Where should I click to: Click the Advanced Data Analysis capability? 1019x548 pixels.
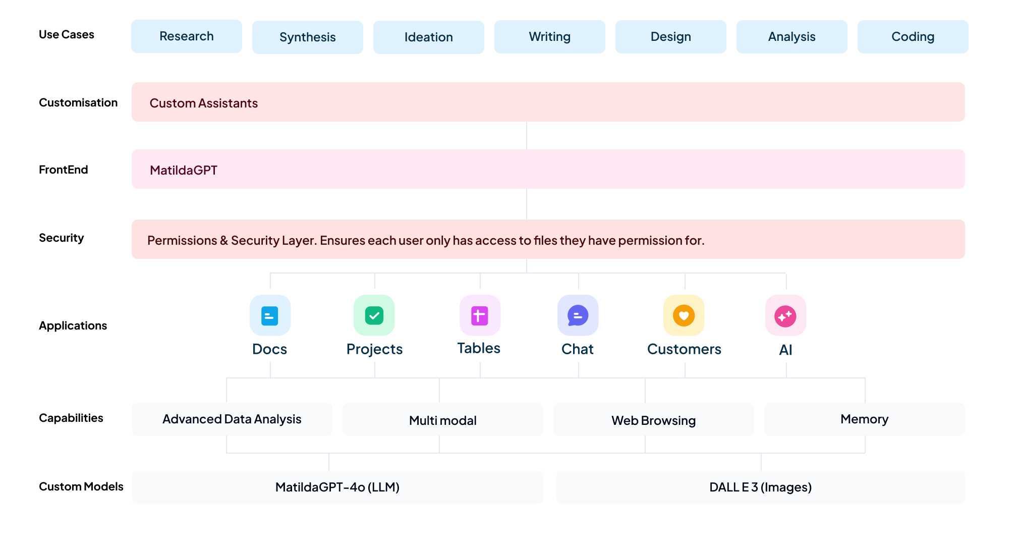[x=232, y=419]
